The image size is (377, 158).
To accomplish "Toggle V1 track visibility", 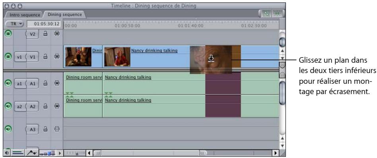I will click(x=8, y=57).
